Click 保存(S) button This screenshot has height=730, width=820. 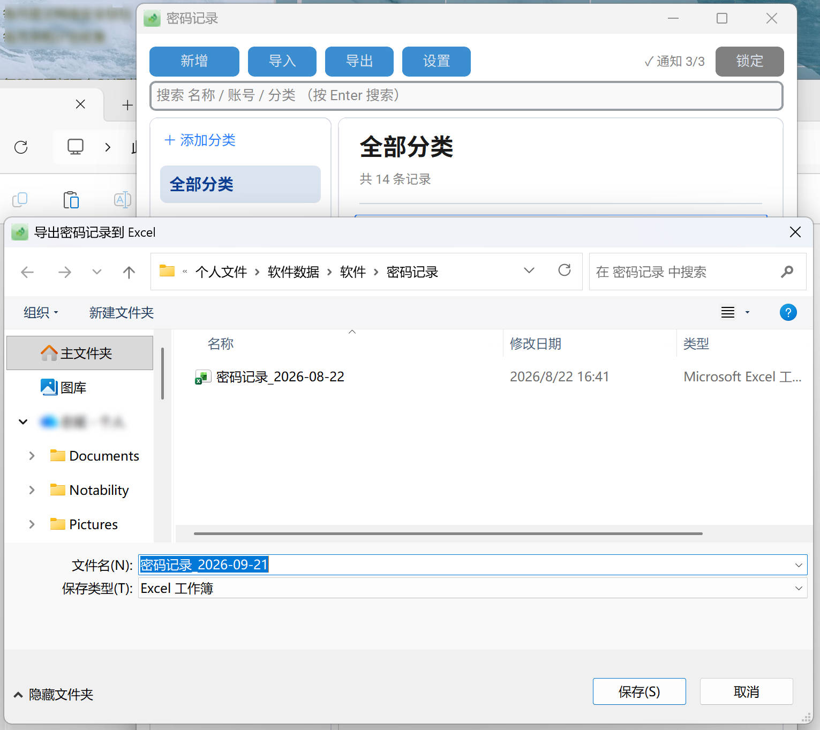[x=640, y=691]
